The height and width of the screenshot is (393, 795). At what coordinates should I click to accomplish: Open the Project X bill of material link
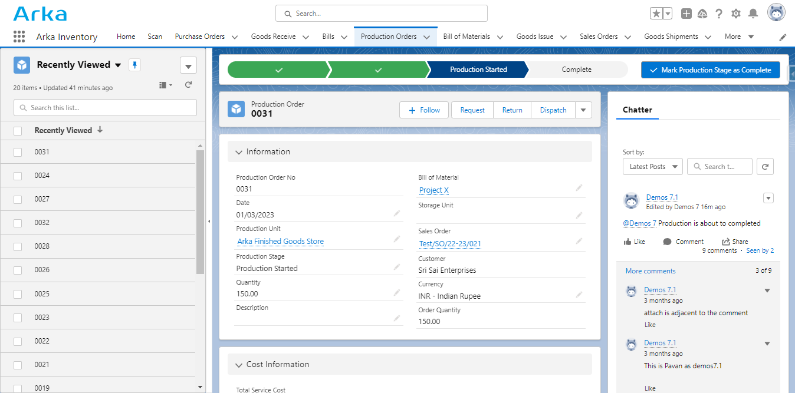point(433,190)
